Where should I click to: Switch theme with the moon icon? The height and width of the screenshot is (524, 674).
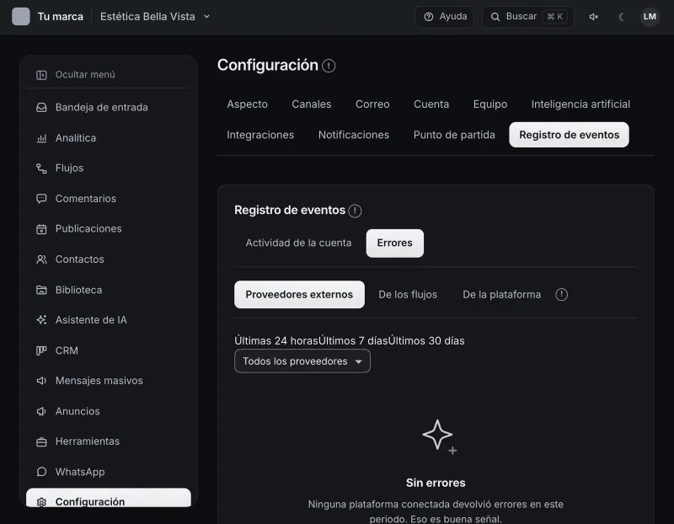tap(621, 17)
